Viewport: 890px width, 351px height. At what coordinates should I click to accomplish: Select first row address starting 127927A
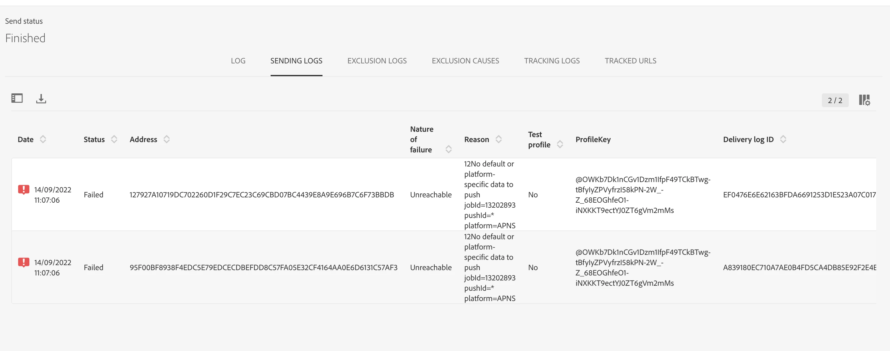(x=262, y=195)
